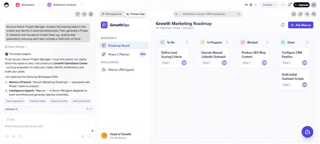
Task: Toggle Preview App view
Action: [135, 14]
